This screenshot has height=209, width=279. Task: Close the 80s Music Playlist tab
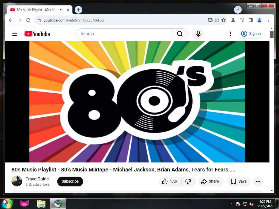point(68,10)
